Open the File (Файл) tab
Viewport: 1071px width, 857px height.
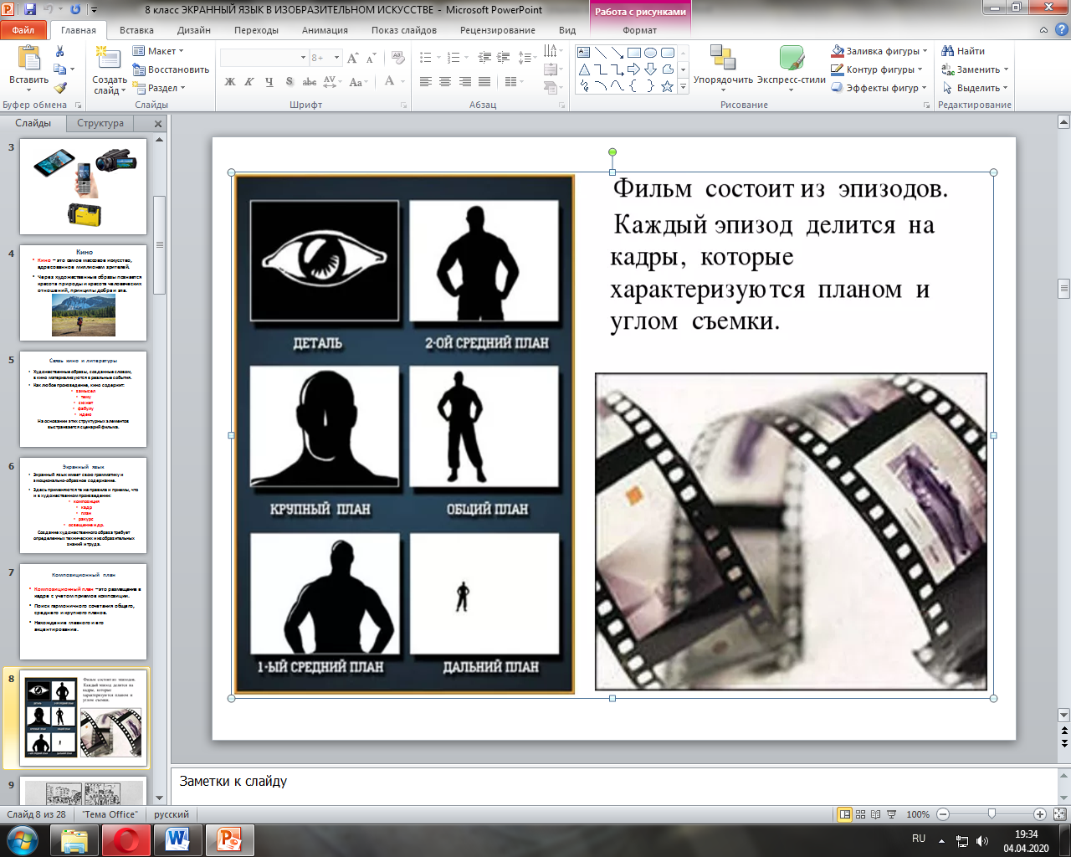coord(23,30)
